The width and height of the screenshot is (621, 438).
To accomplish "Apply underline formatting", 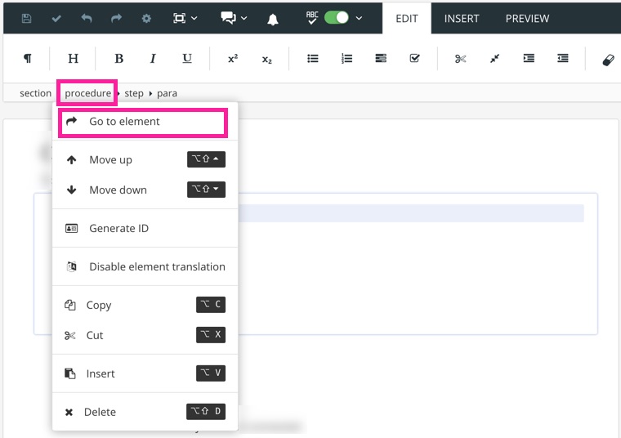I will pos(187,59).
